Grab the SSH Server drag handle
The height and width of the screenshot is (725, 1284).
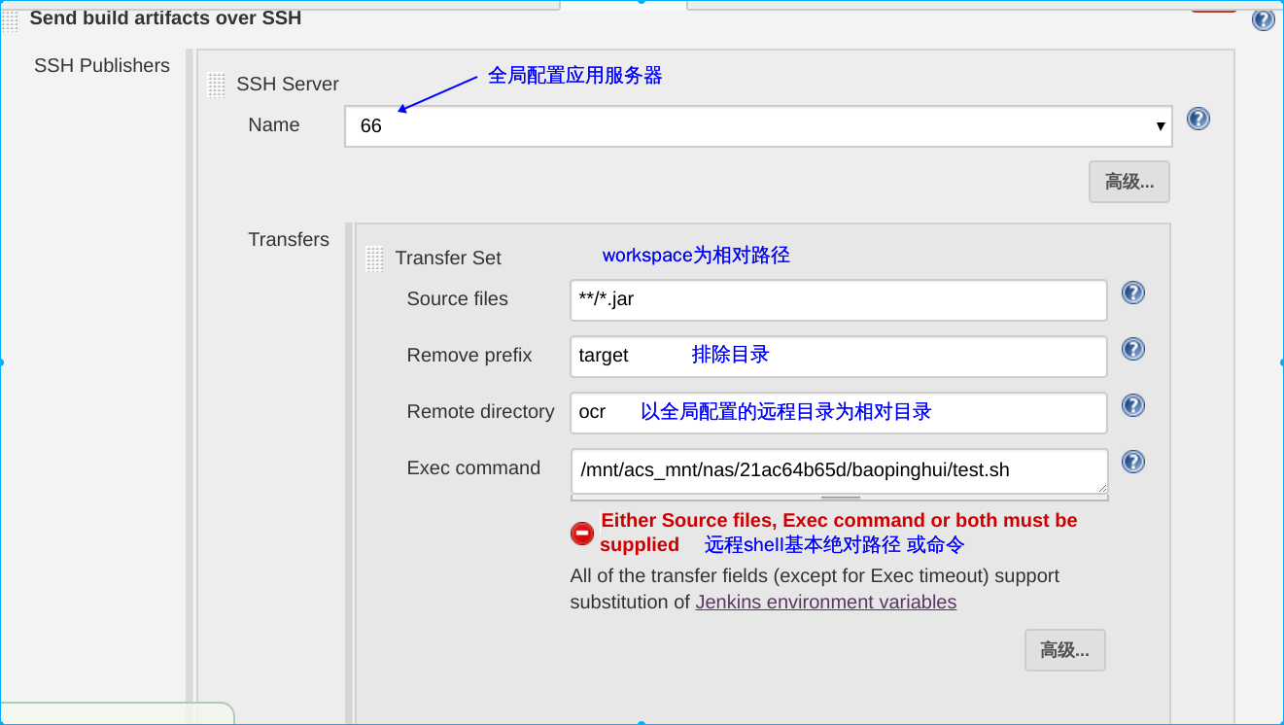pyautogui.click(x=216, y=86)
